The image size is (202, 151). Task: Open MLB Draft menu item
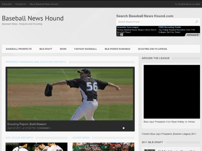(x=46, y=49)
